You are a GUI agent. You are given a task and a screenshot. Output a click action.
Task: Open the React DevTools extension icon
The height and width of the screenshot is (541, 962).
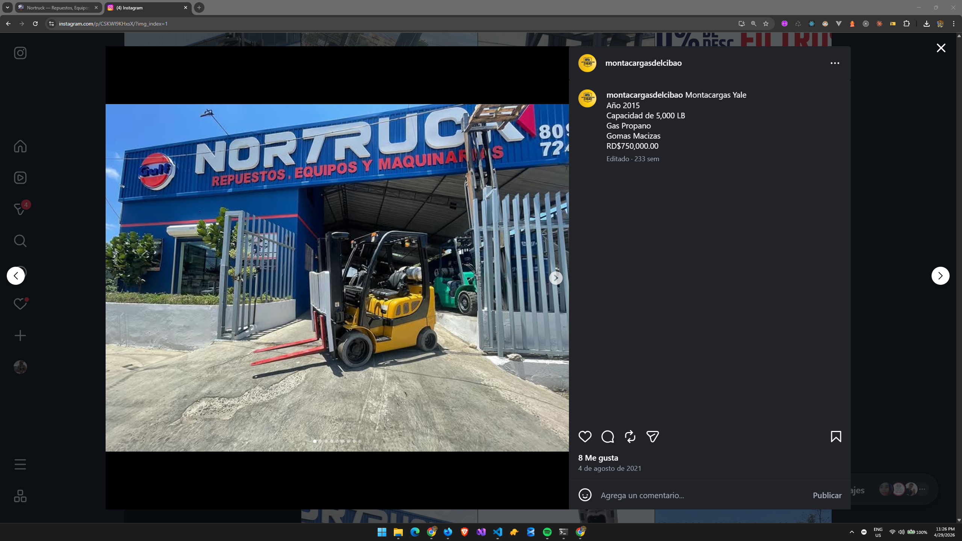[x=812, y=24]
